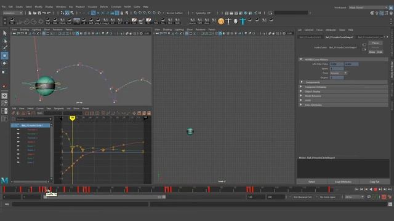Toggle Select by Hierarchy mode
This screenshot has width=394, height=221.
62,13
